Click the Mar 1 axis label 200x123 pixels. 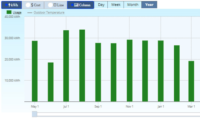click(x=191, y=107)
